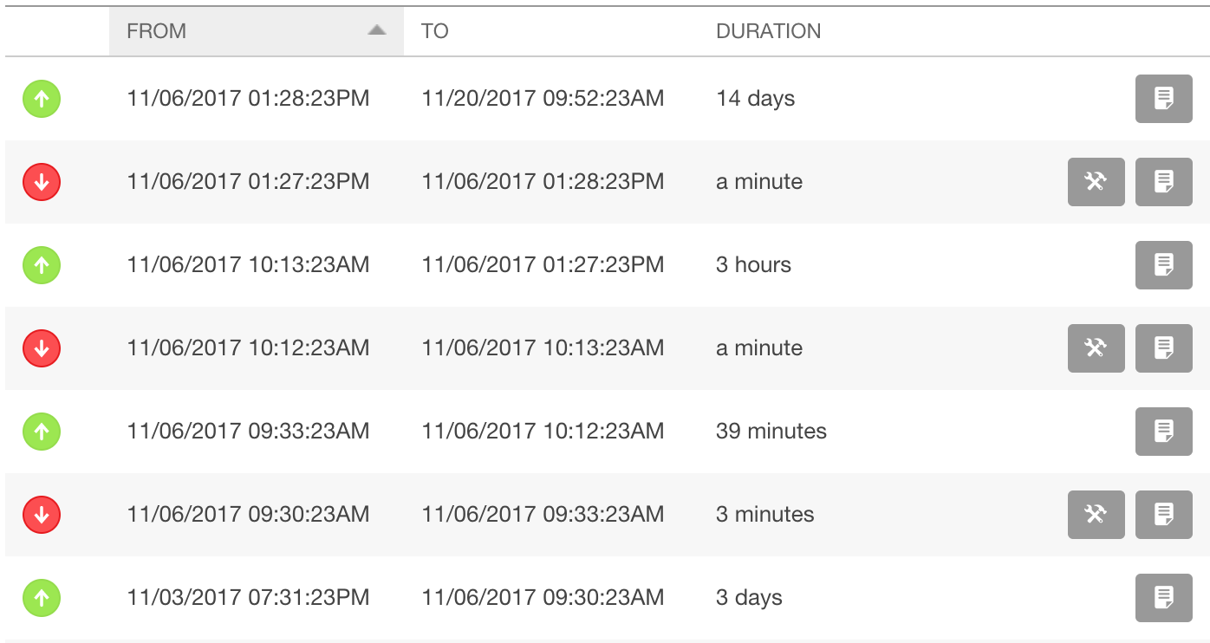The image size is (1210, 643).
Task: Click green up status icon for 14 days row
Action: click(42, 99)
